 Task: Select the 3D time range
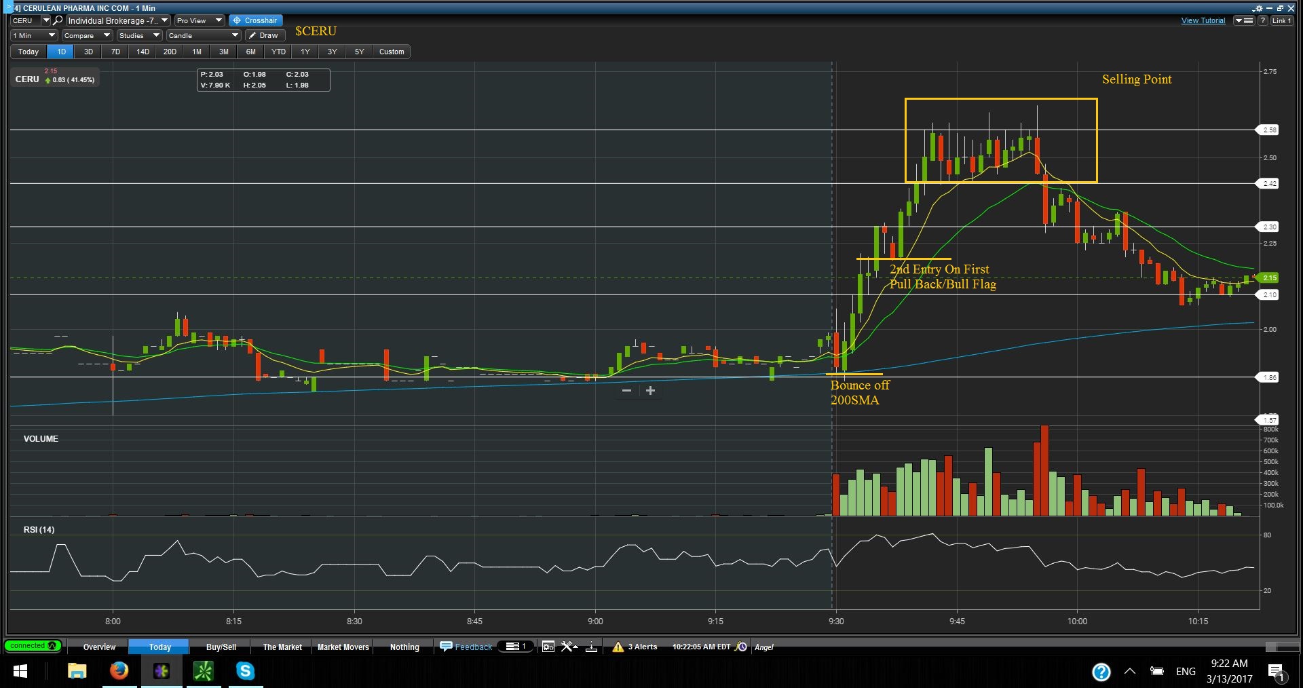click(88, 52)
